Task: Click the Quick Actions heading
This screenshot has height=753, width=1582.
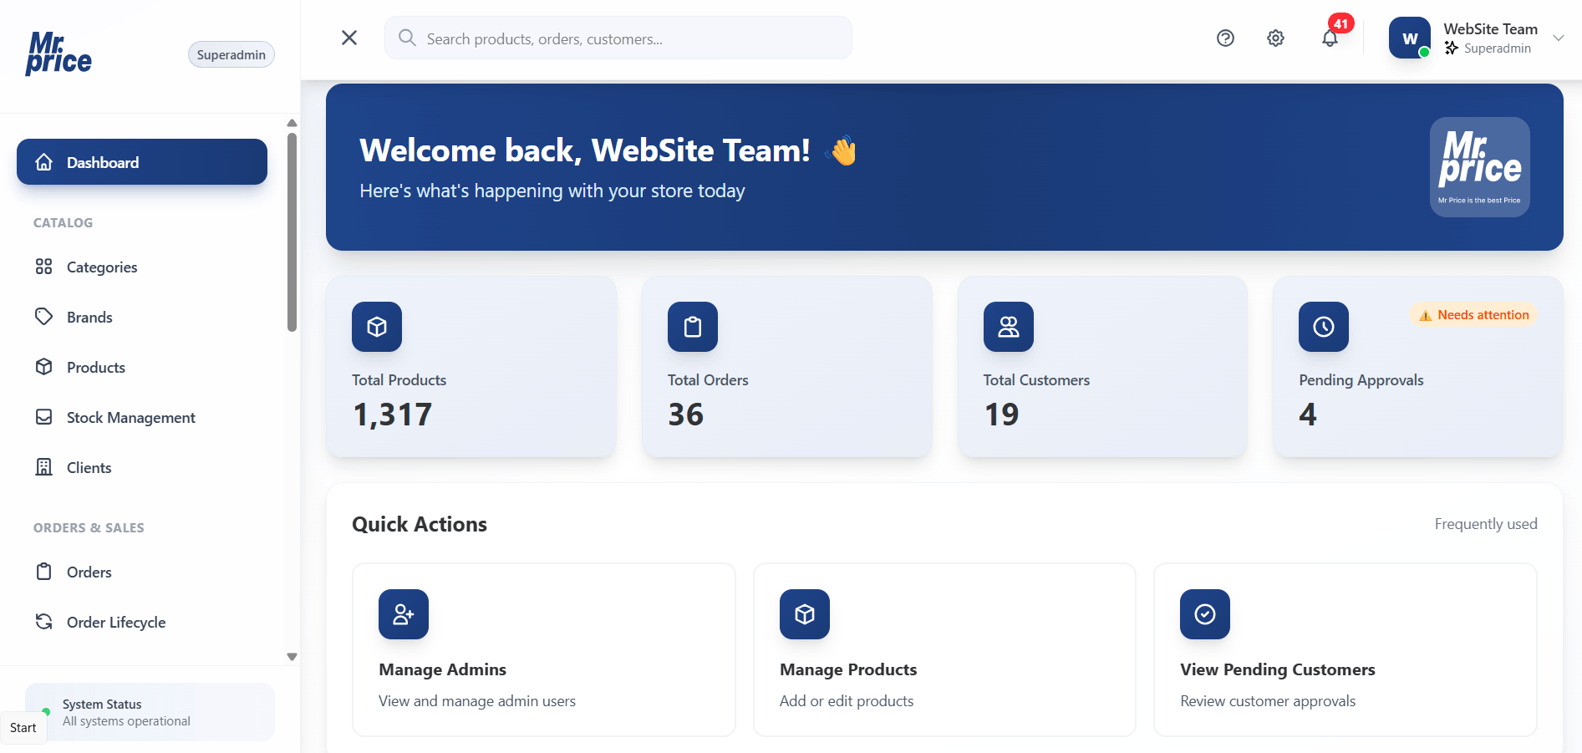Action: (x=420, y=524)
